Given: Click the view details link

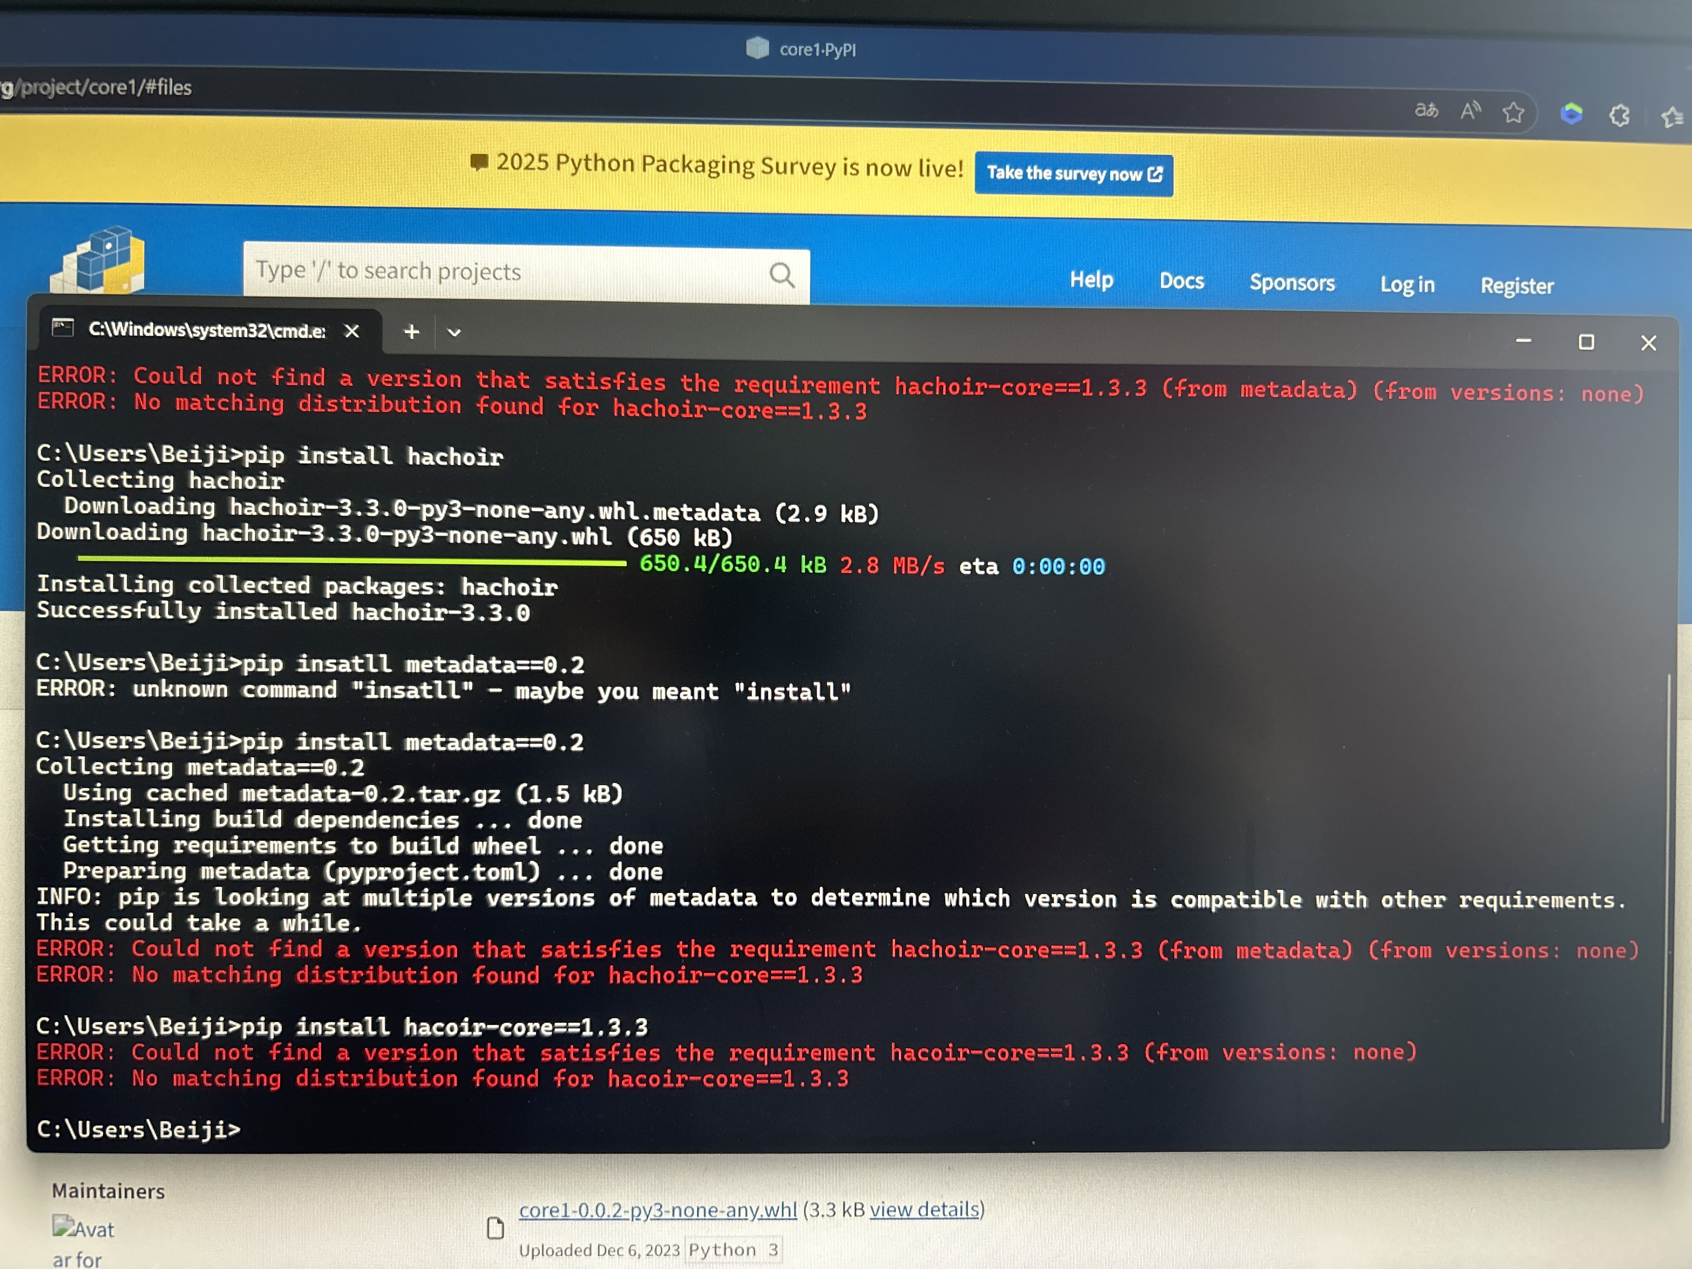Looking at the screenshot, I should coord(925,1209).
